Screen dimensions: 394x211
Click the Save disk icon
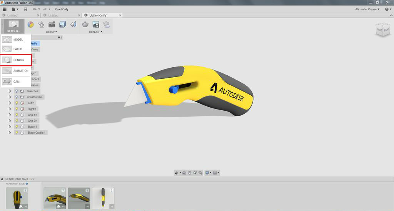25,9
